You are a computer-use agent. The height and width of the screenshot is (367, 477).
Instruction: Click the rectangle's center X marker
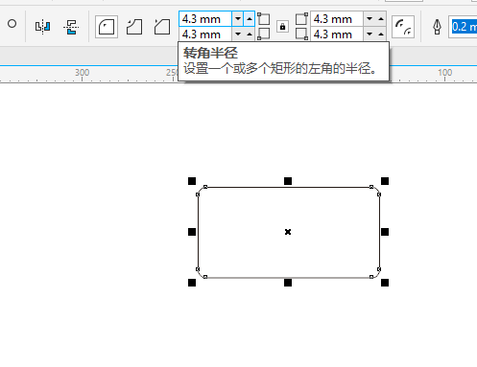(x=288, y=232)
